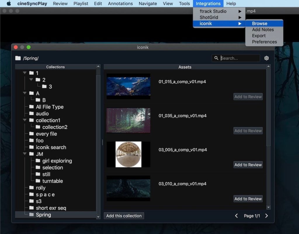Click the next page arrow near Page 1/1
Viewport: 299px width, 234px height.
pos(266,216)
